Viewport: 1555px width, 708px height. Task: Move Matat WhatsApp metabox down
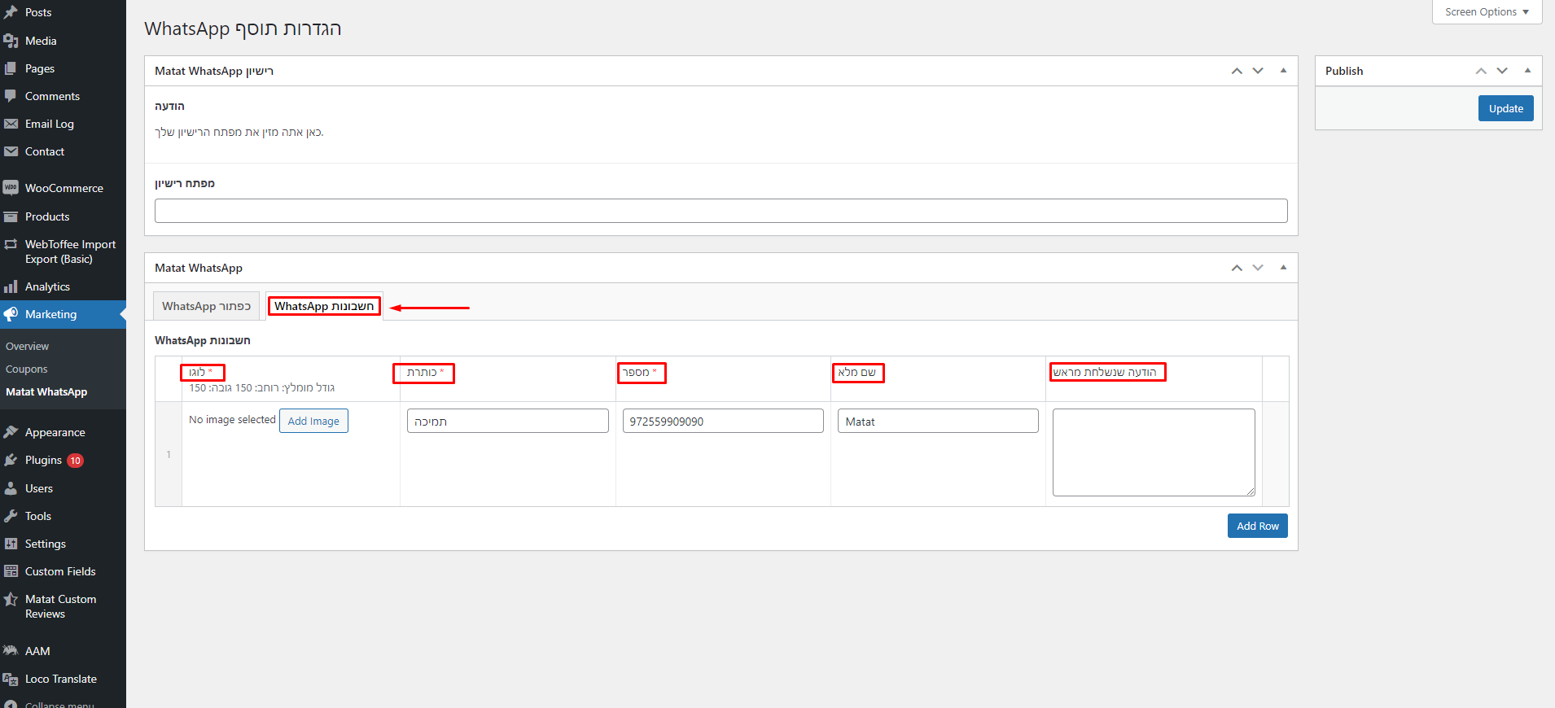[x=1258, y=268]
